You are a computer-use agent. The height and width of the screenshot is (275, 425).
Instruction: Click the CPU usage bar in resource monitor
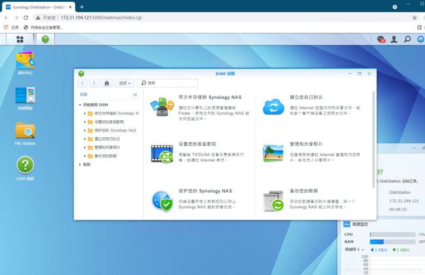(392, 235)
